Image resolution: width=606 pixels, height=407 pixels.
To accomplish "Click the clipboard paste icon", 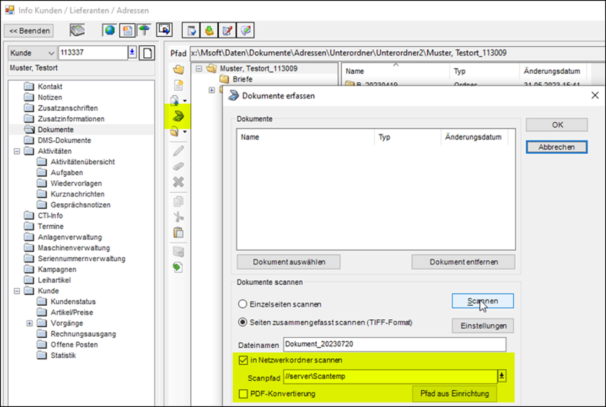I will (x=179, y=233).
